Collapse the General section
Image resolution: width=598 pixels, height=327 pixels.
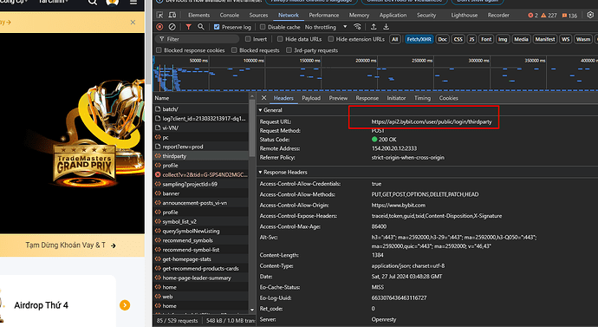tap(270, 110)
